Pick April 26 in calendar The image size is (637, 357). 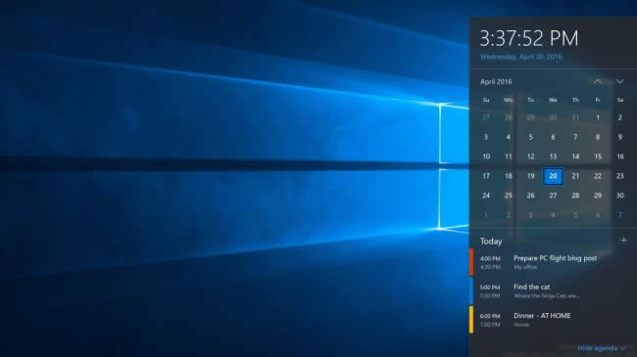(x=530, y=196)
